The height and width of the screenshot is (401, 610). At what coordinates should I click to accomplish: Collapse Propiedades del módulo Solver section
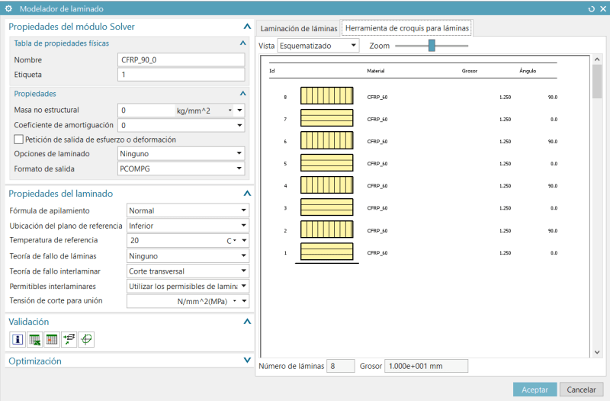coord(247,27)
